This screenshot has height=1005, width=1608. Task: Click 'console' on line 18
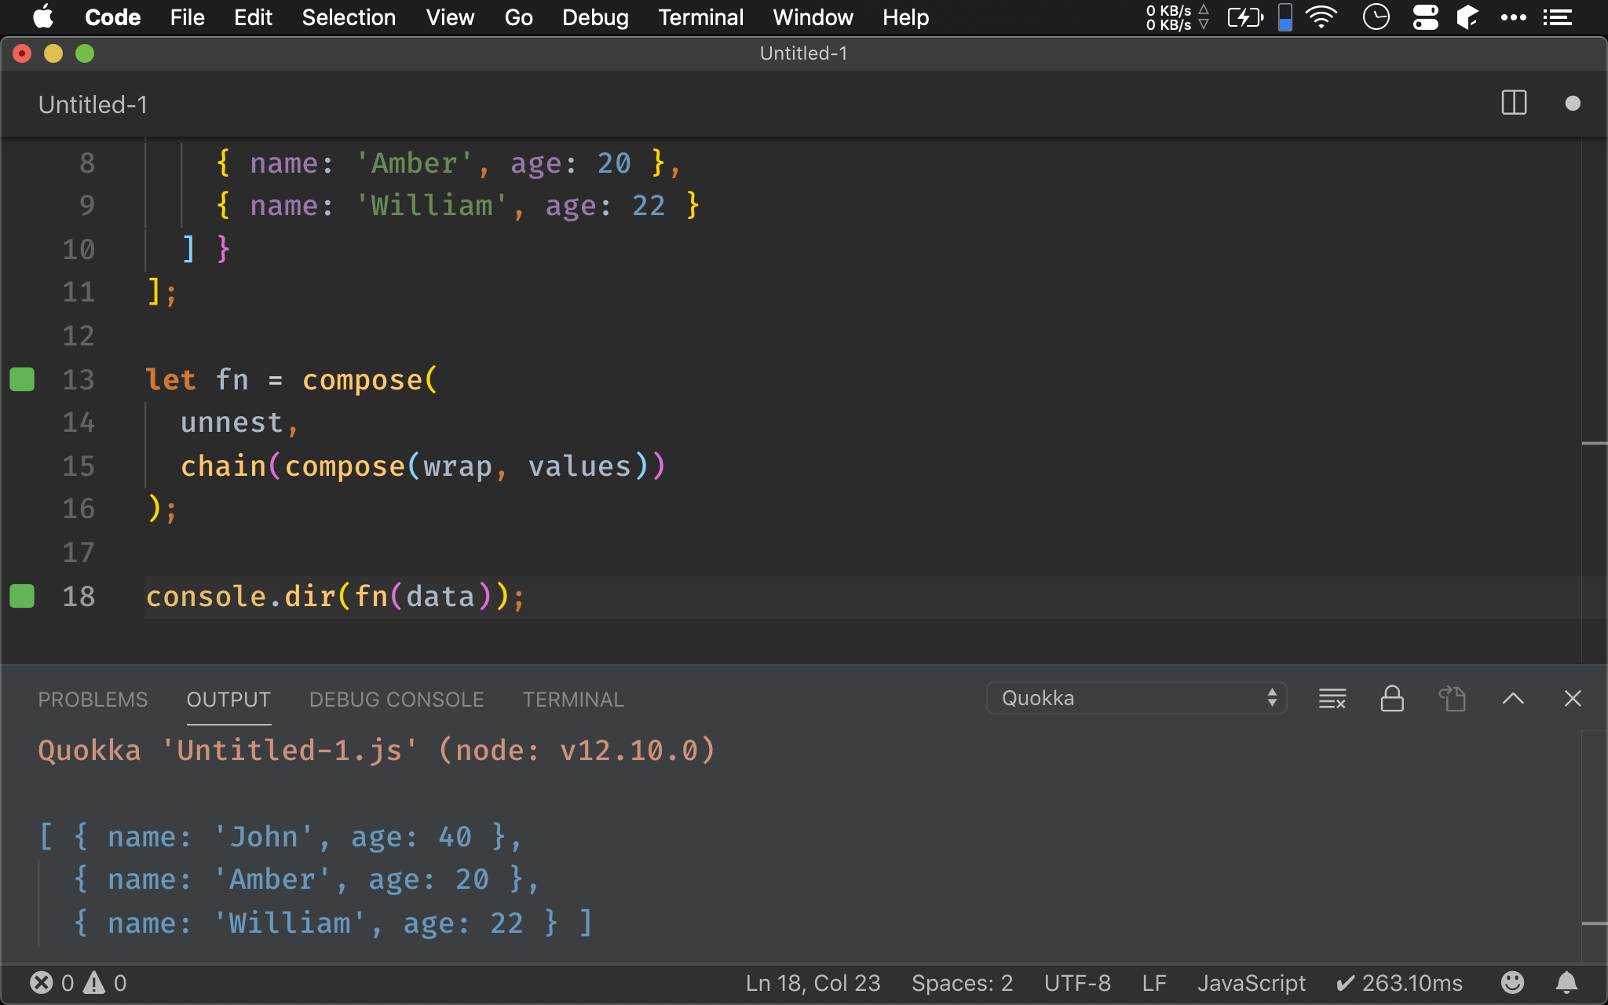(x=206, y=597)
